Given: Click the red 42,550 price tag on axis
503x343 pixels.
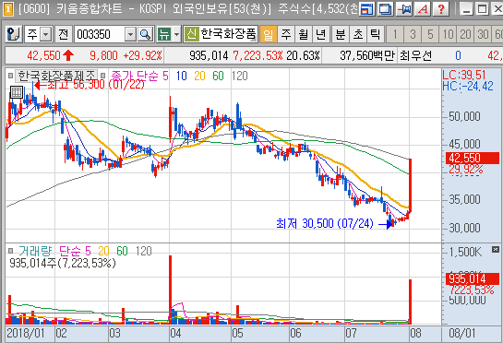Looking at the screenshot, I should [x=473, y=158].
